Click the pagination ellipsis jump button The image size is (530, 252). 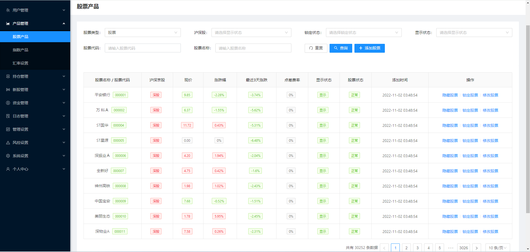pyautogui.click(x=451, y=248)
